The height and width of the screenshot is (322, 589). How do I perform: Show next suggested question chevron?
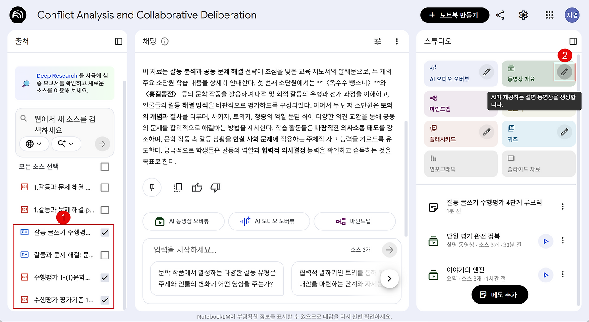[x=390, y=278]
